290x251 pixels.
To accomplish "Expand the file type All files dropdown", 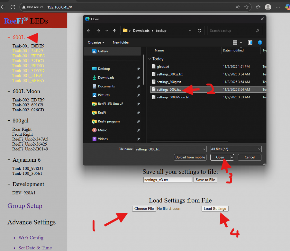I will coord(236,149).
